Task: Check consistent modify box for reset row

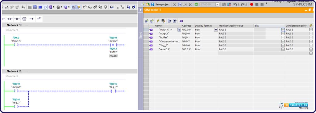Action: (x=311, y=49)
